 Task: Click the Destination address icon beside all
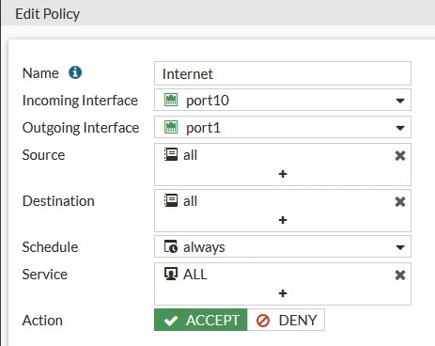pos(171,200)
